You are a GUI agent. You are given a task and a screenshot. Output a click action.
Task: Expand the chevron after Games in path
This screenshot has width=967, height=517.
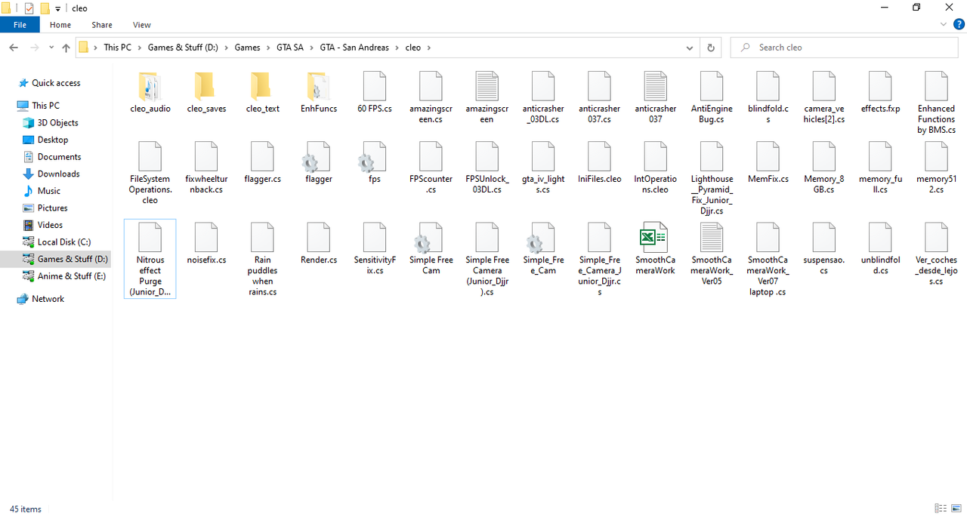click(x=268, y=48)
